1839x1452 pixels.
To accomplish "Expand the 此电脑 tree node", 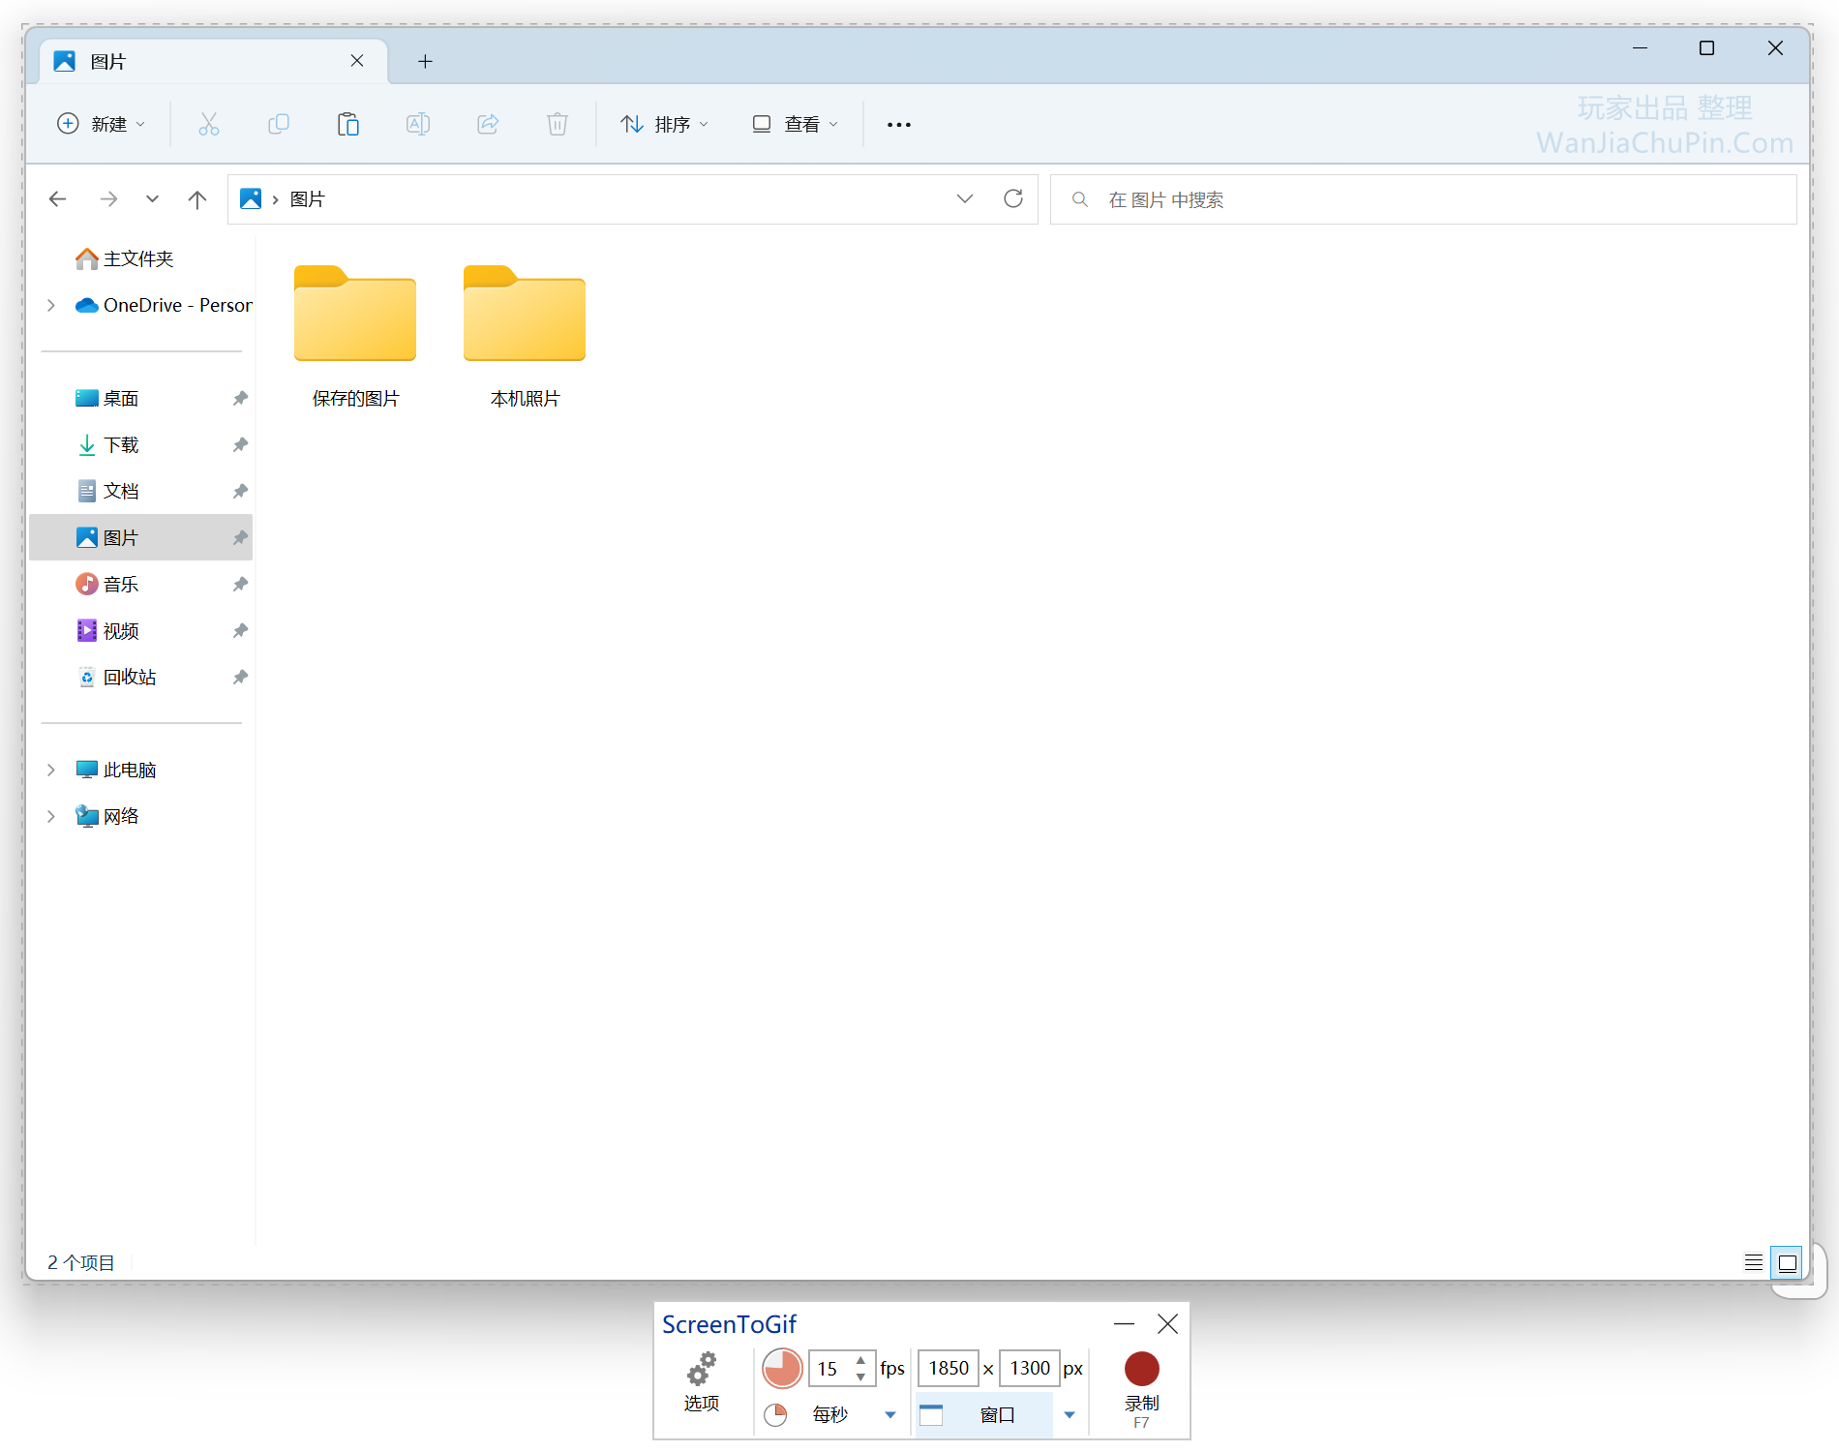I will coord(51,770).
